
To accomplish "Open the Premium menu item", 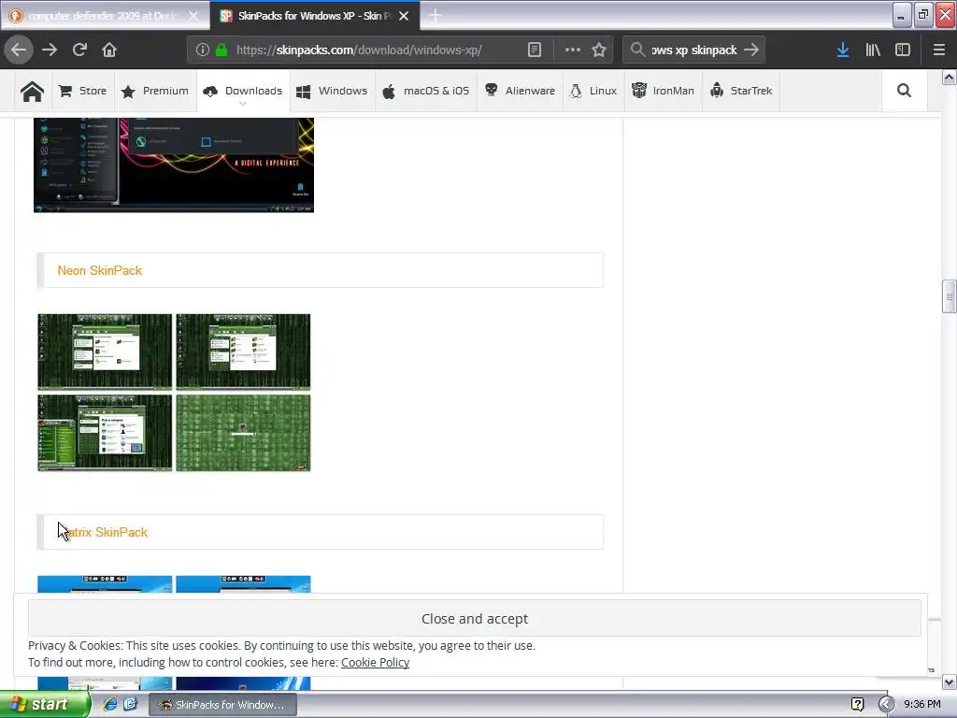I will (x=154, y=91).
